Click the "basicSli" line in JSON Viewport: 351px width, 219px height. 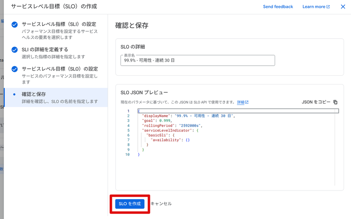160,135
